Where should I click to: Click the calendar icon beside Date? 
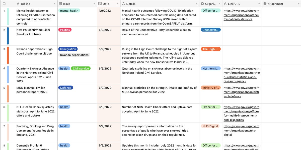(x=100, y=4)
